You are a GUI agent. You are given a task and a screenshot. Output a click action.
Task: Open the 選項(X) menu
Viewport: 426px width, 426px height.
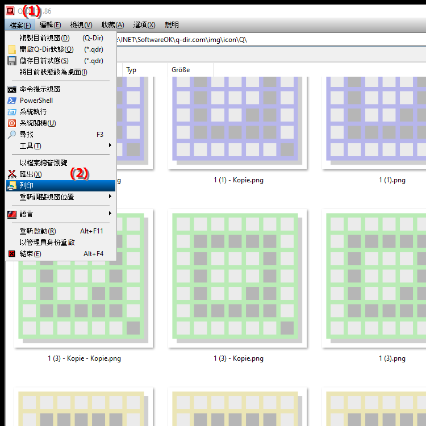[144, 25]
